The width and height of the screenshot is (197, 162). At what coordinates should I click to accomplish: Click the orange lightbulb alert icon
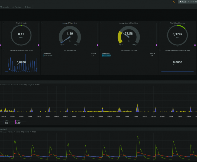pos(174,2)
